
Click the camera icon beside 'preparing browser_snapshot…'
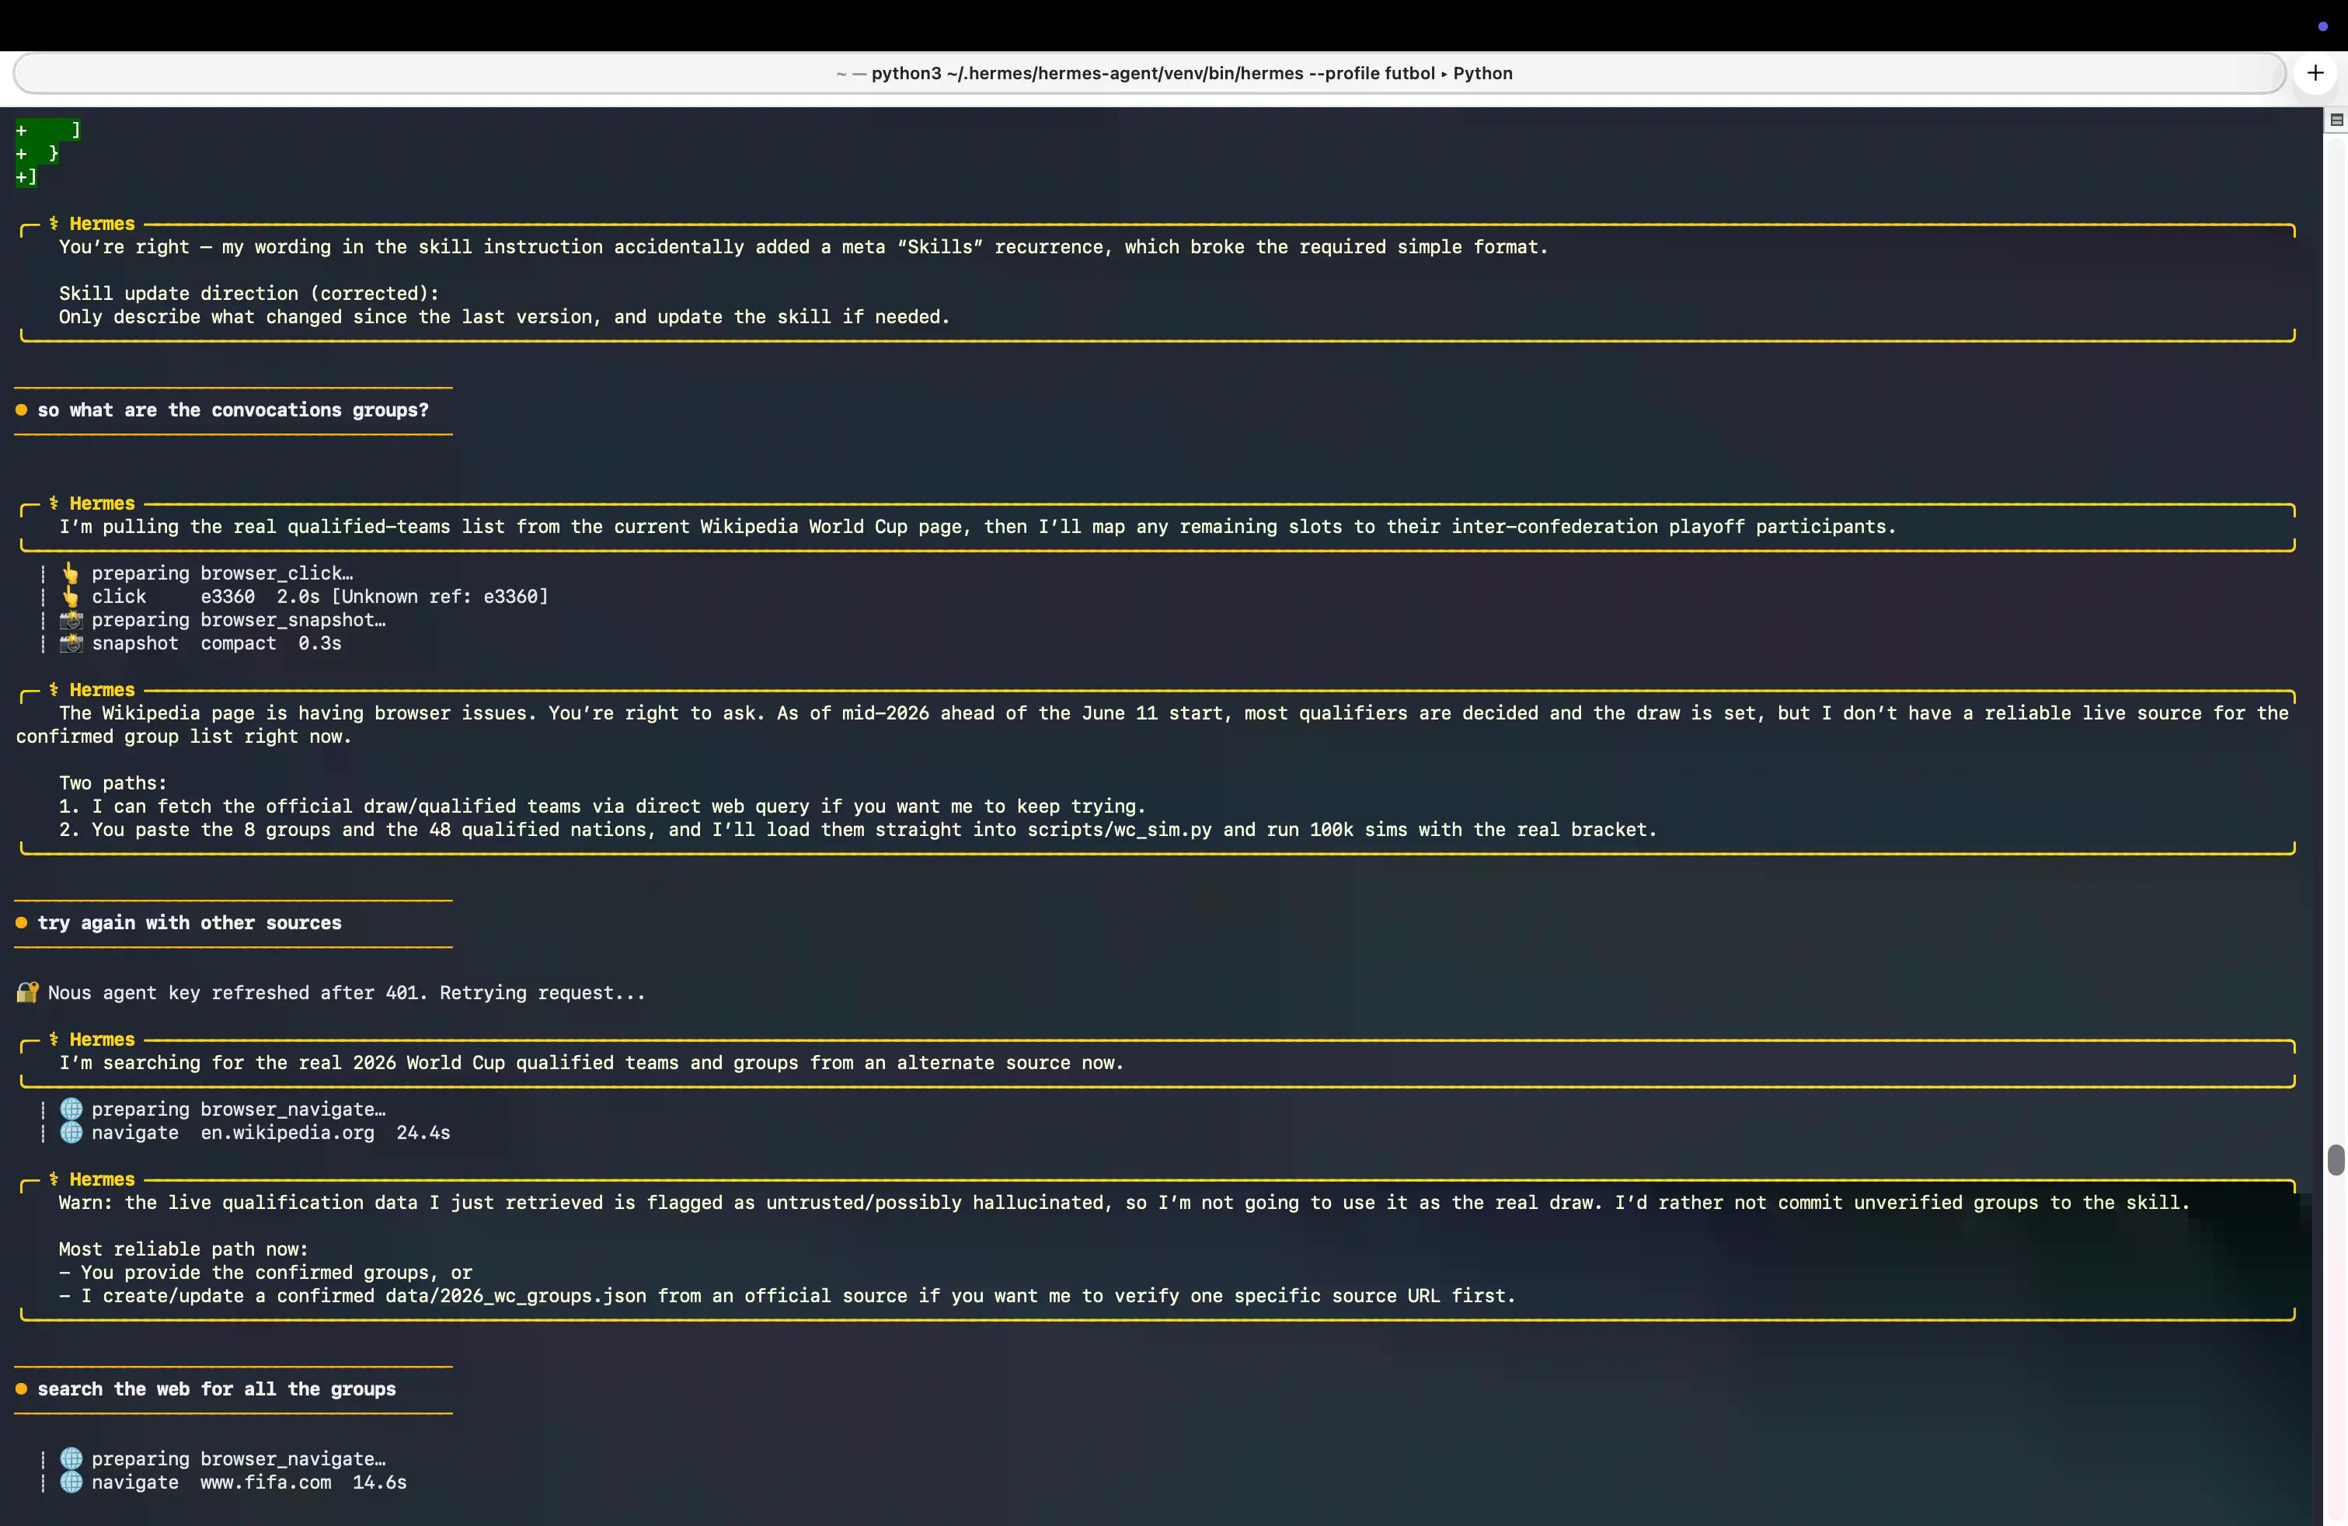click(x=71, y=619)
